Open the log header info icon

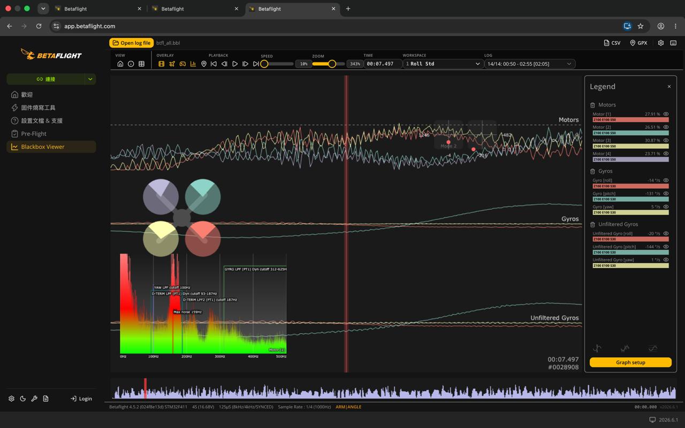click(131, 64)
